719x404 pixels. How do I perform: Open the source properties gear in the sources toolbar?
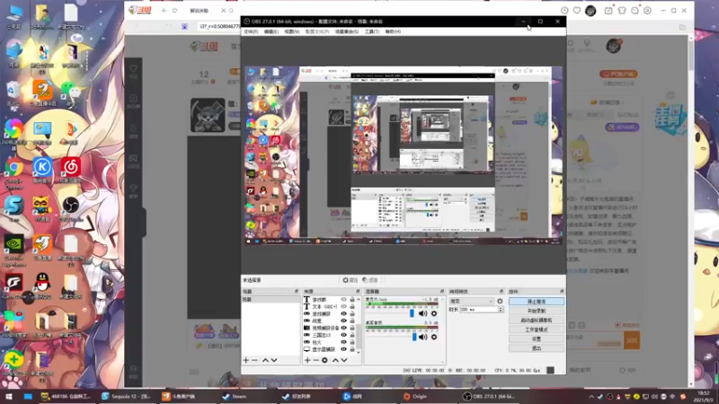(324, 361)
